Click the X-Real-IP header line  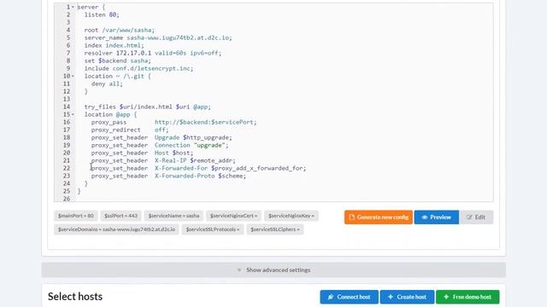tap(163, 160)
